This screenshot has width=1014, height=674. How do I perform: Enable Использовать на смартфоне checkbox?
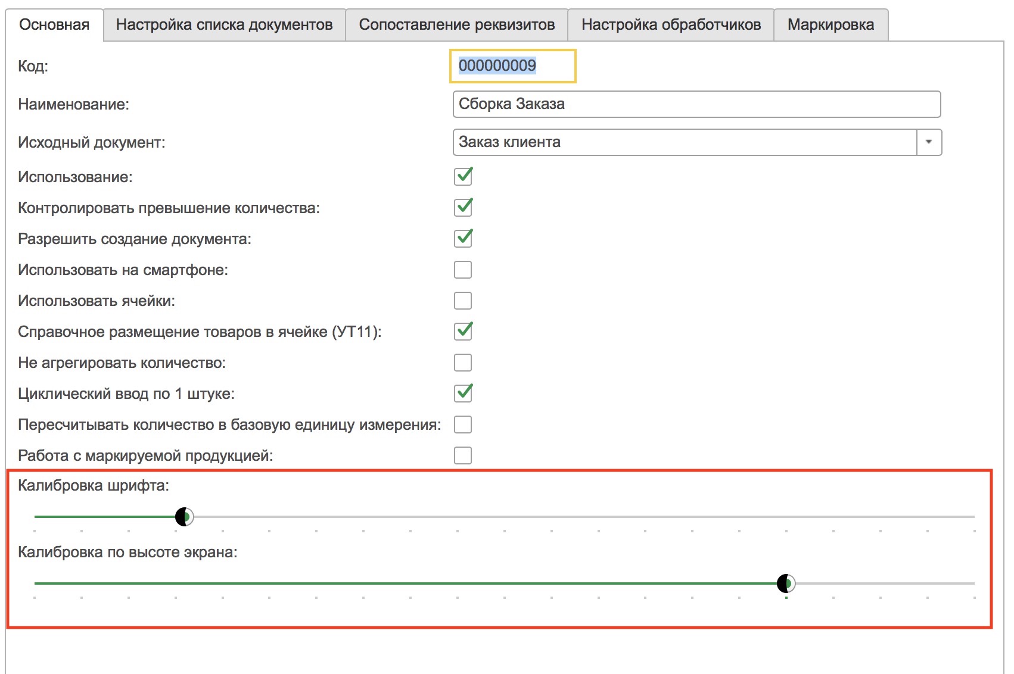click(x=463, y=270)
